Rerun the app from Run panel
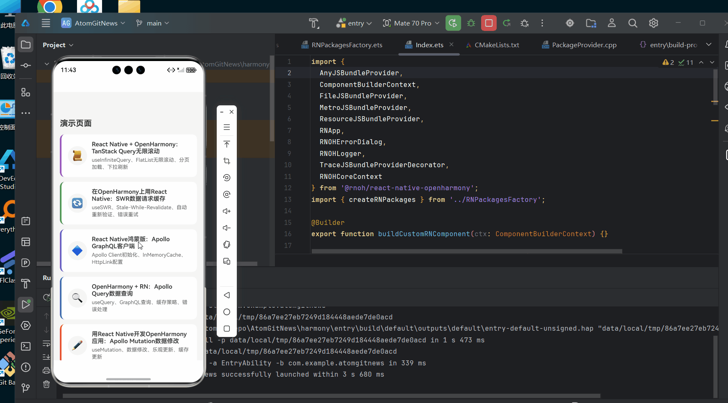The image size is (728, 403). click(x=46, y=298)
